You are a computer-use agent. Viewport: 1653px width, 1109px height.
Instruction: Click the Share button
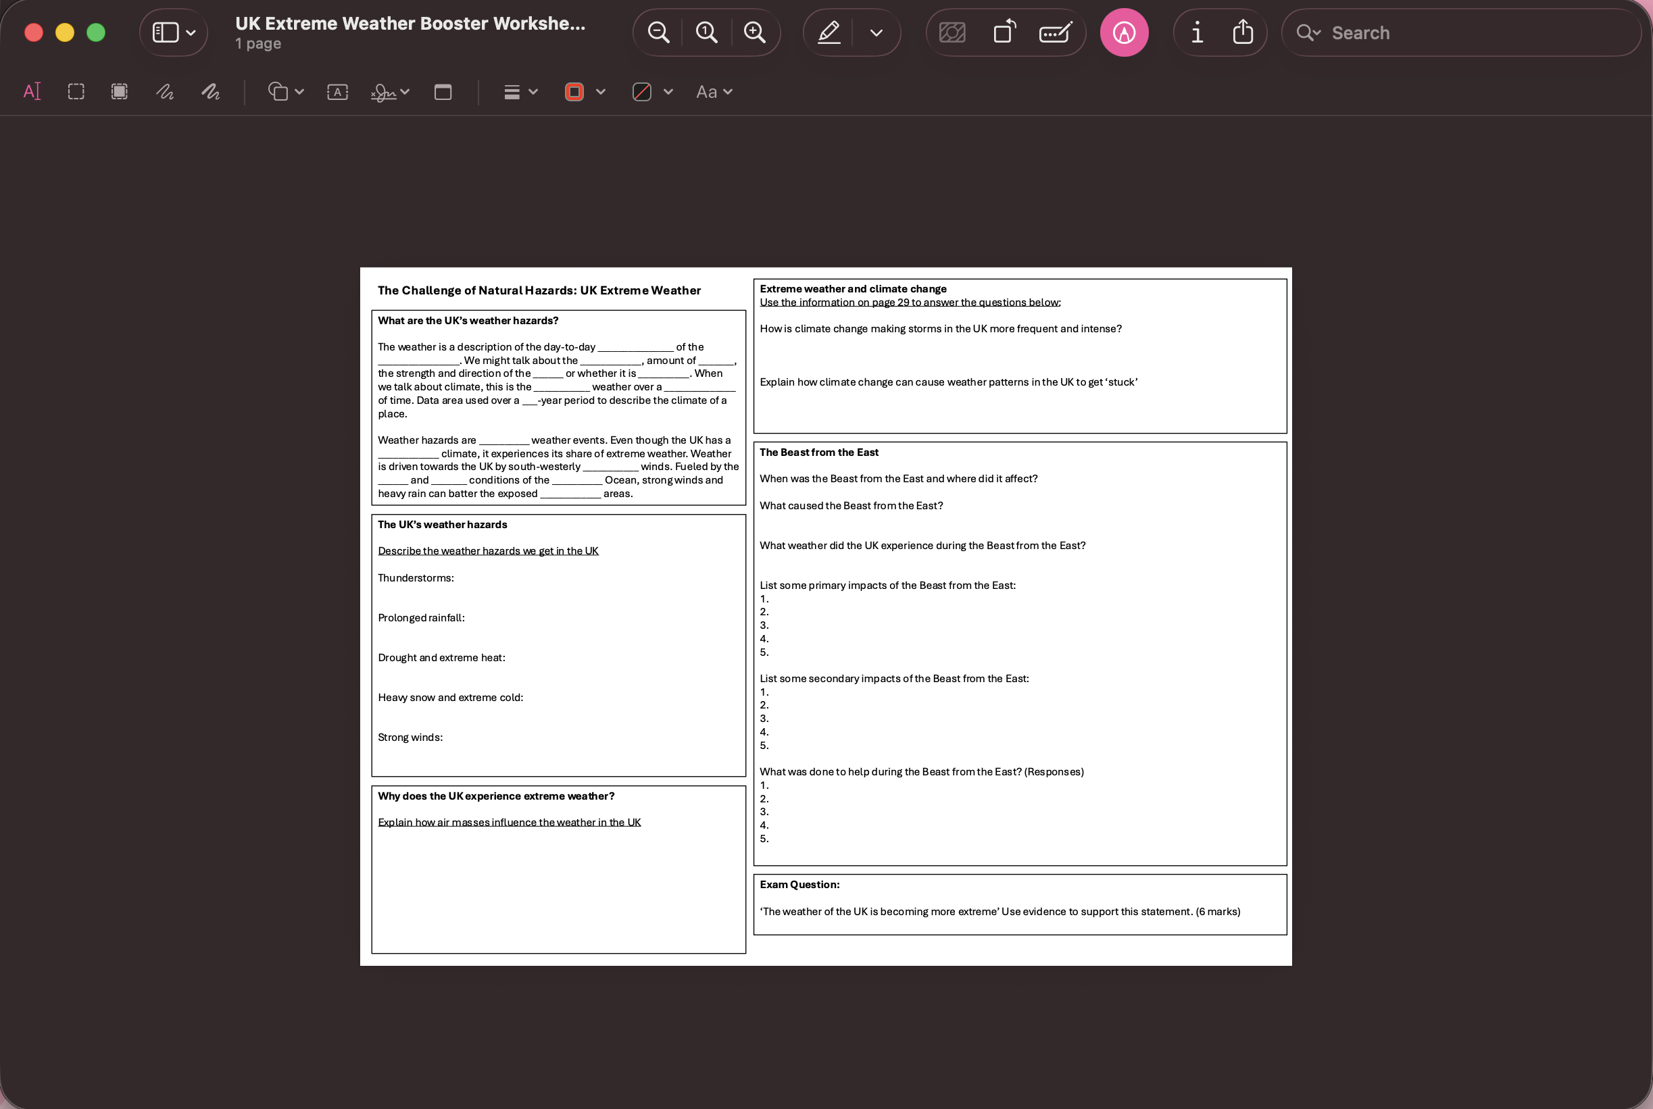(x=1243, y=32)
